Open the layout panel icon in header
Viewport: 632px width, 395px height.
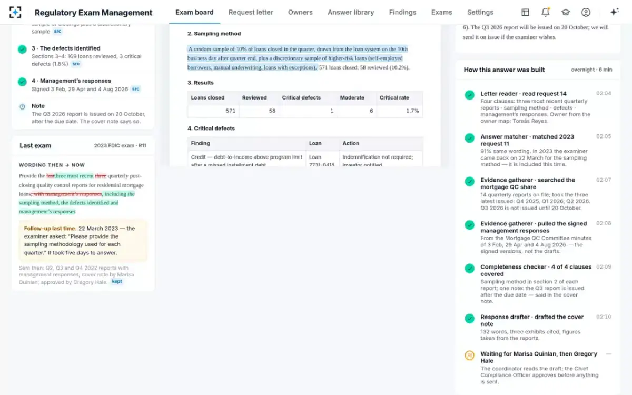pyautogui.click(x=525, y=12)
